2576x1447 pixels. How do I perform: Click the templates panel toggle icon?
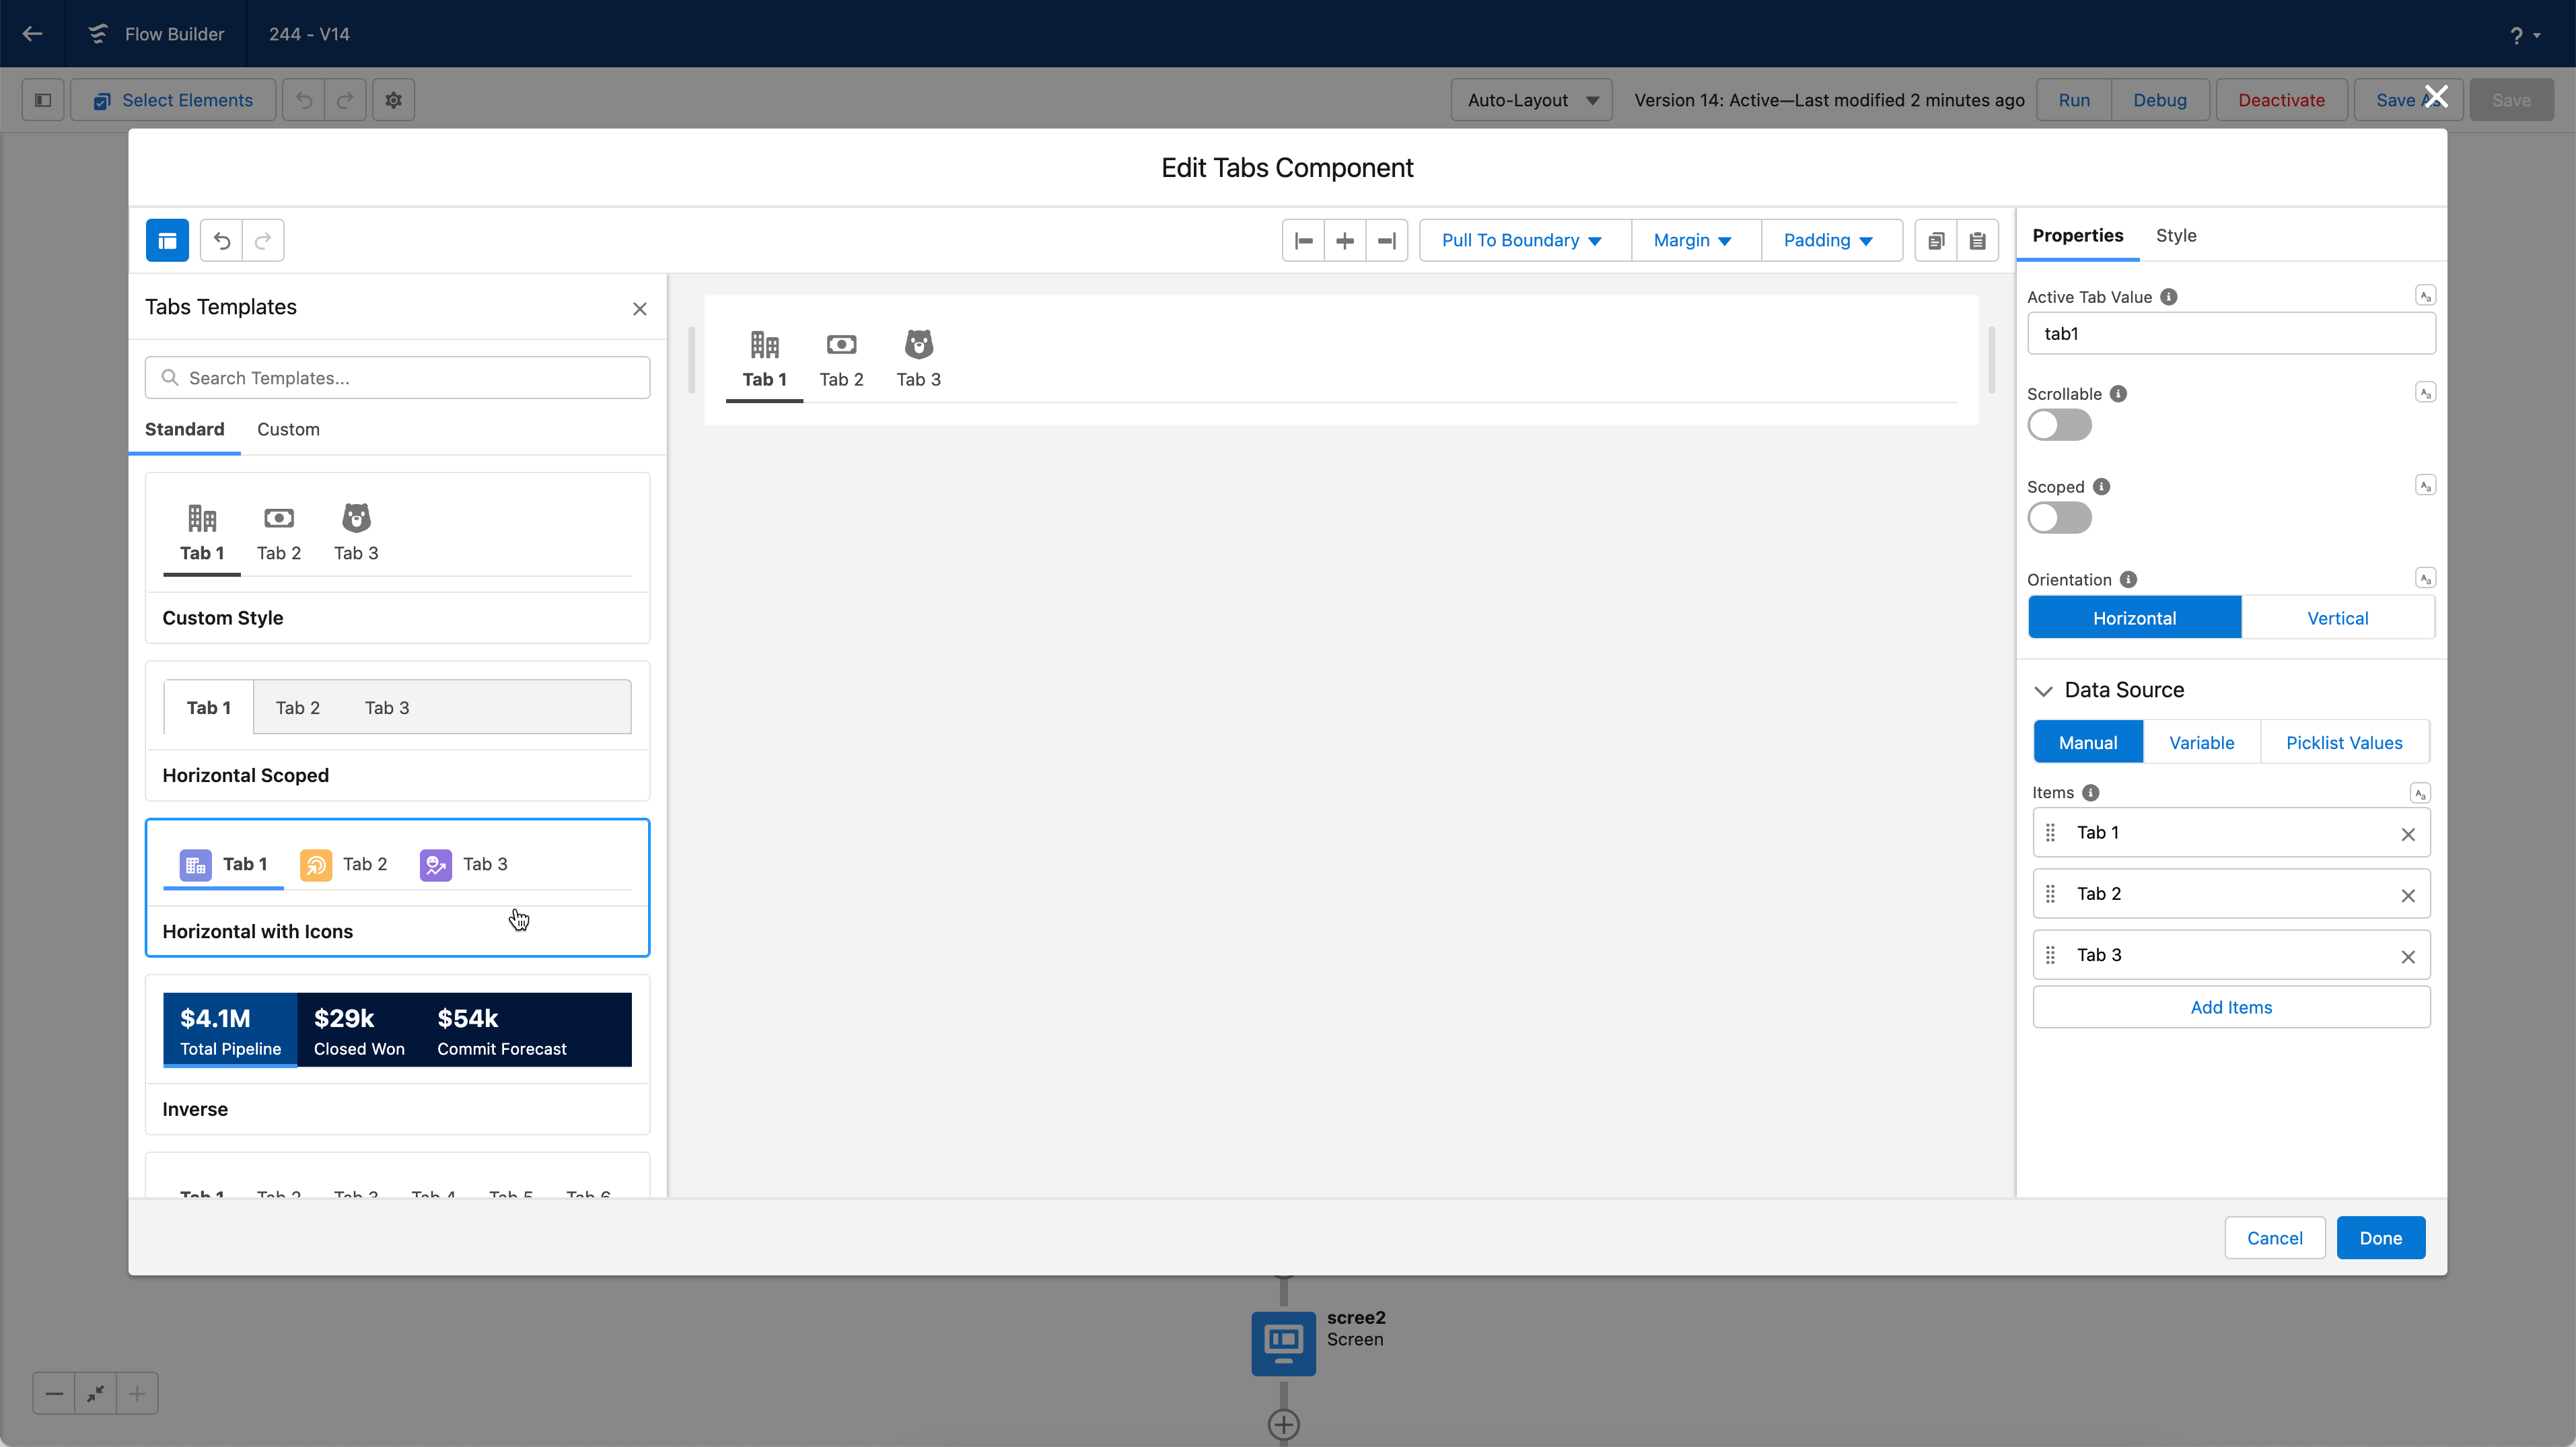tap(167, 240)
